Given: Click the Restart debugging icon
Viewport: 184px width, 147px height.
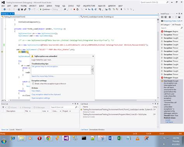Looking at the screenshot, I should [x=77, y=9].
